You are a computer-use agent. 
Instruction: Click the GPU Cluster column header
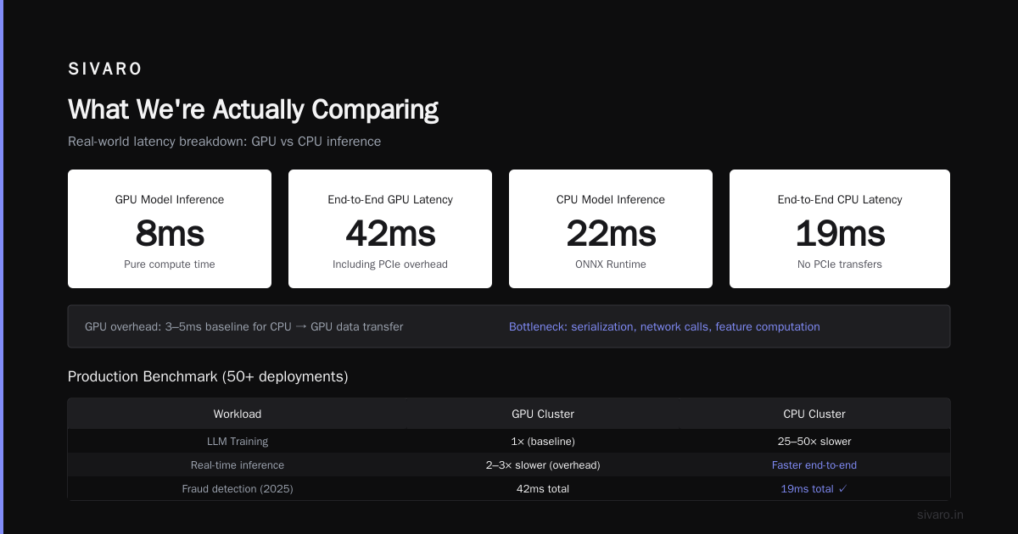point(543,414)
